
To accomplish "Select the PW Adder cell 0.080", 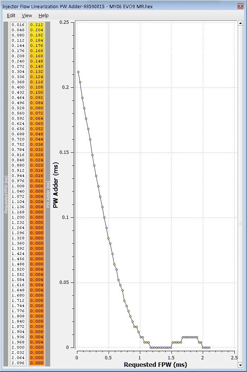I will point(36,108).
